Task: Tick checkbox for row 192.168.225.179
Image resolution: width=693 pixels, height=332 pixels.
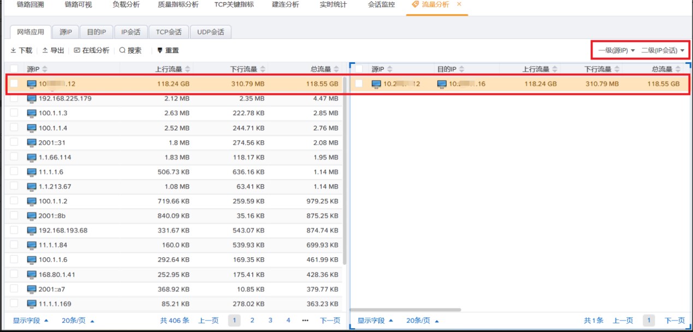Action: [x=14, y=99]
